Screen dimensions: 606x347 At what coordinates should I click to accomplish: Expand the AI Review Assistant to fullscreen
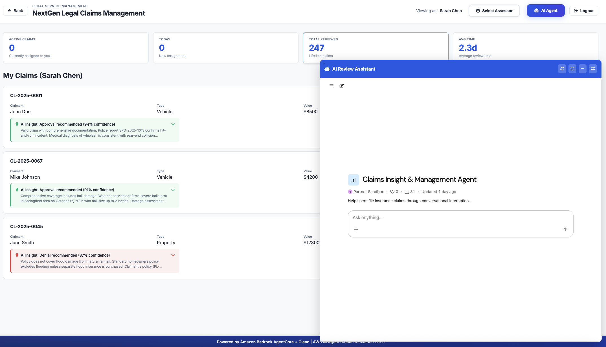pos(572,69)
